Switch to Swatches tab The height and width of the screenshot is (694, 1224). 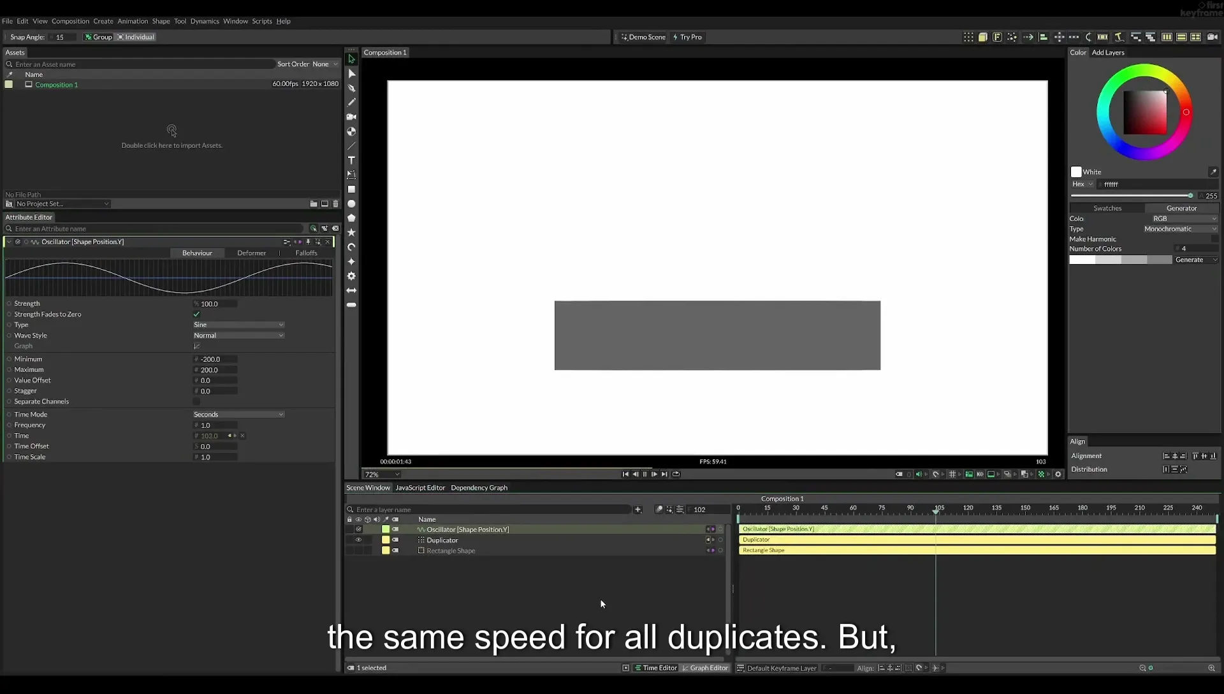[x=1107, y=209]
